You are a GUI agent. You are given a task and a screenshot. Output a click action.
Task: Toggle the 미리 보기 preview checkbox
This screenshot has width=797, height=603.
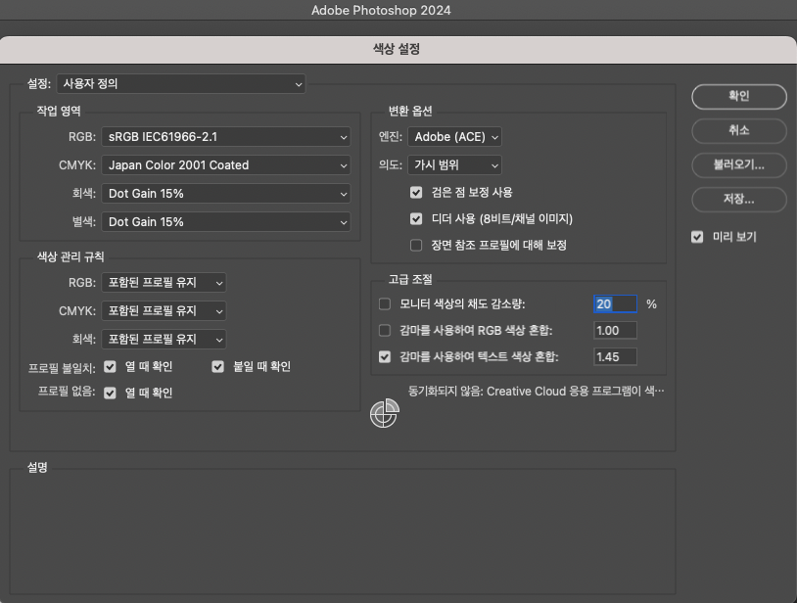point(698,236)
